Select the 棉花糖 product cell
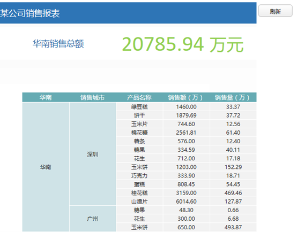297x232 pixels. coord(139,133)
